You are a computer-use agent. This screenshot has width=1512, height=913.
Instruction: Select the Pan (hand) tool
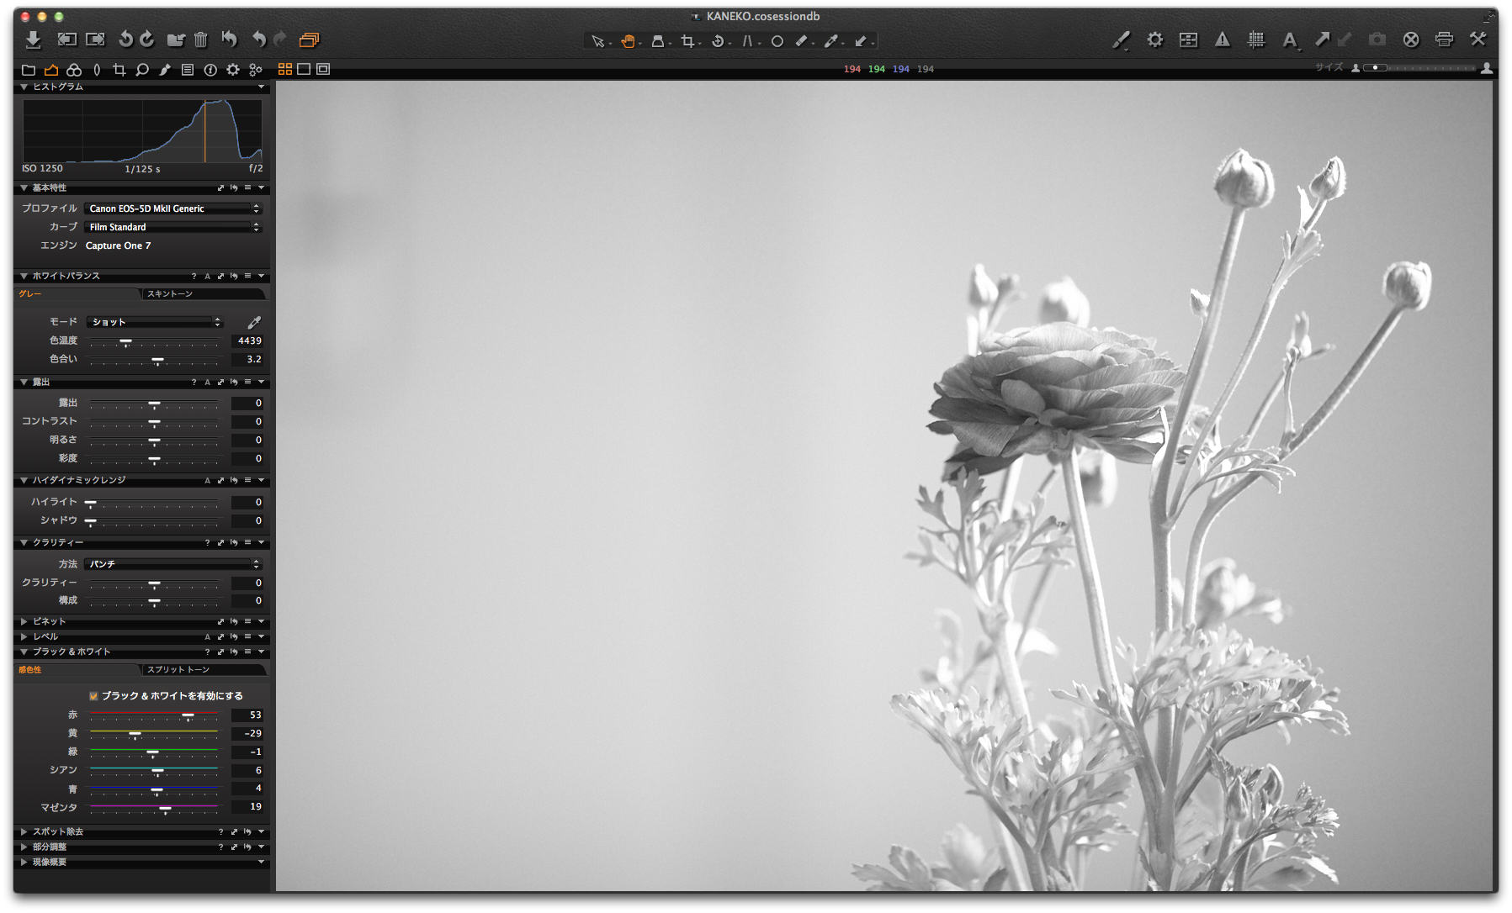[629, 41]
